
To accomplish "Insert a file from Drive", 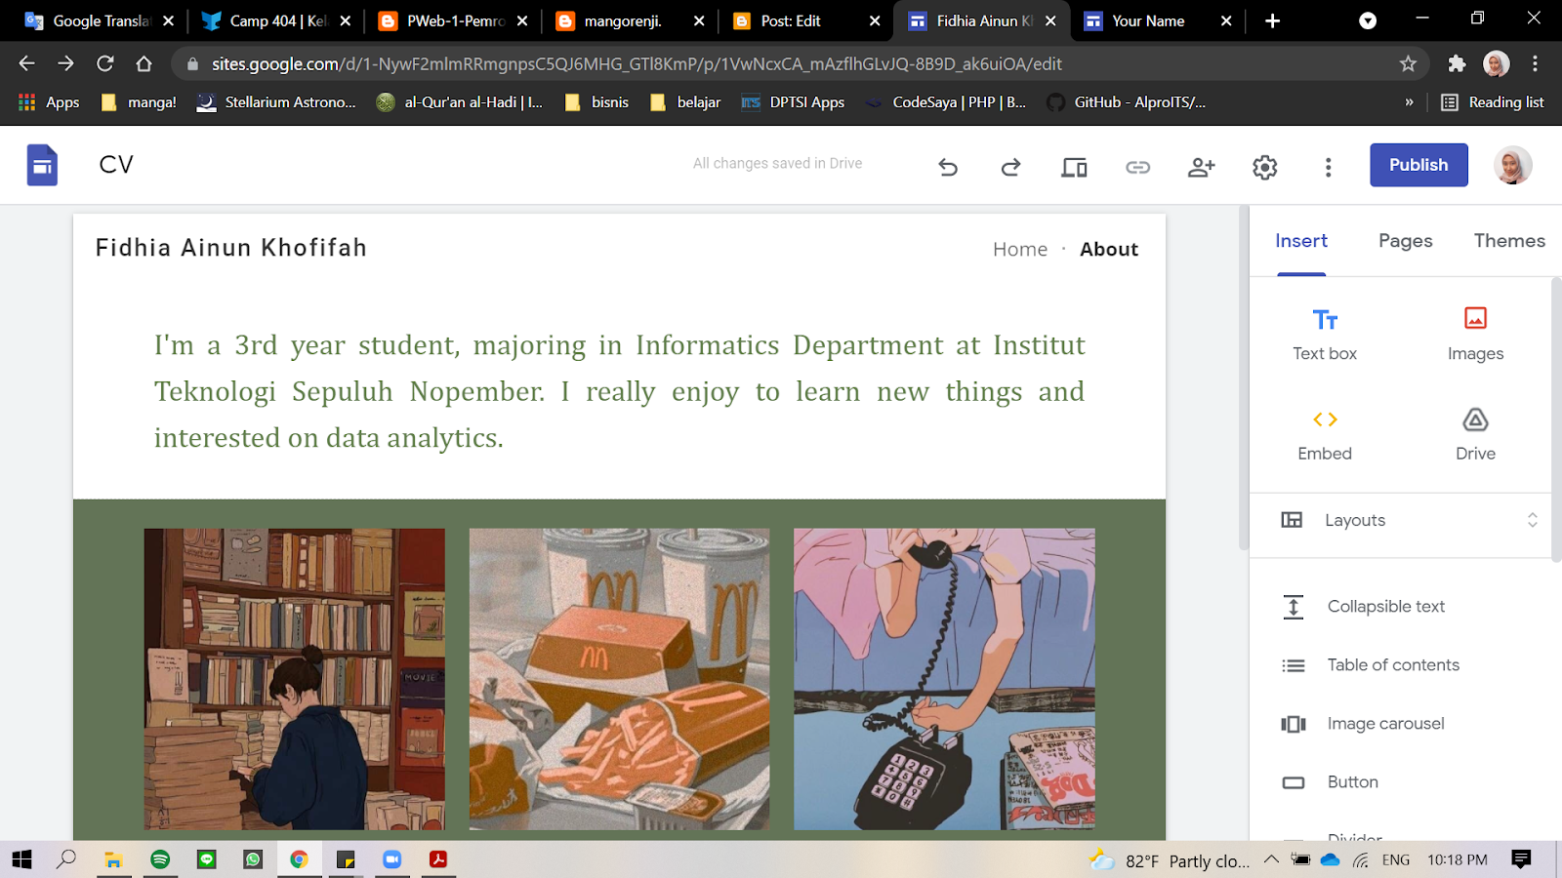I will point(1475,435).
